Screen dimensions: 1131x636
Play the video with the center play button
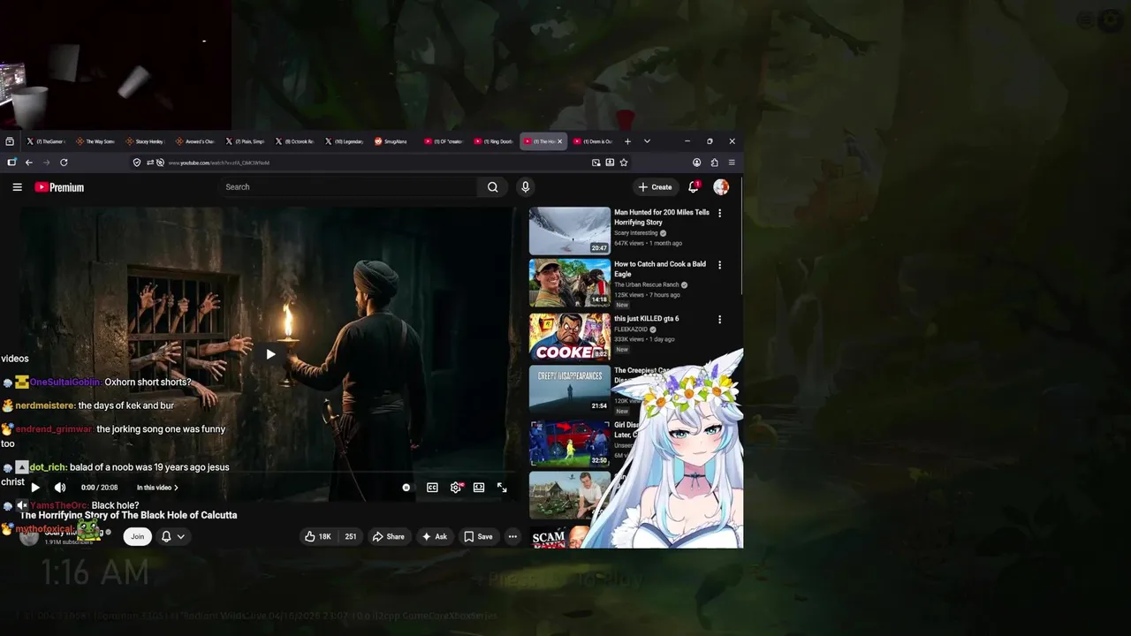tap(270, 354)
